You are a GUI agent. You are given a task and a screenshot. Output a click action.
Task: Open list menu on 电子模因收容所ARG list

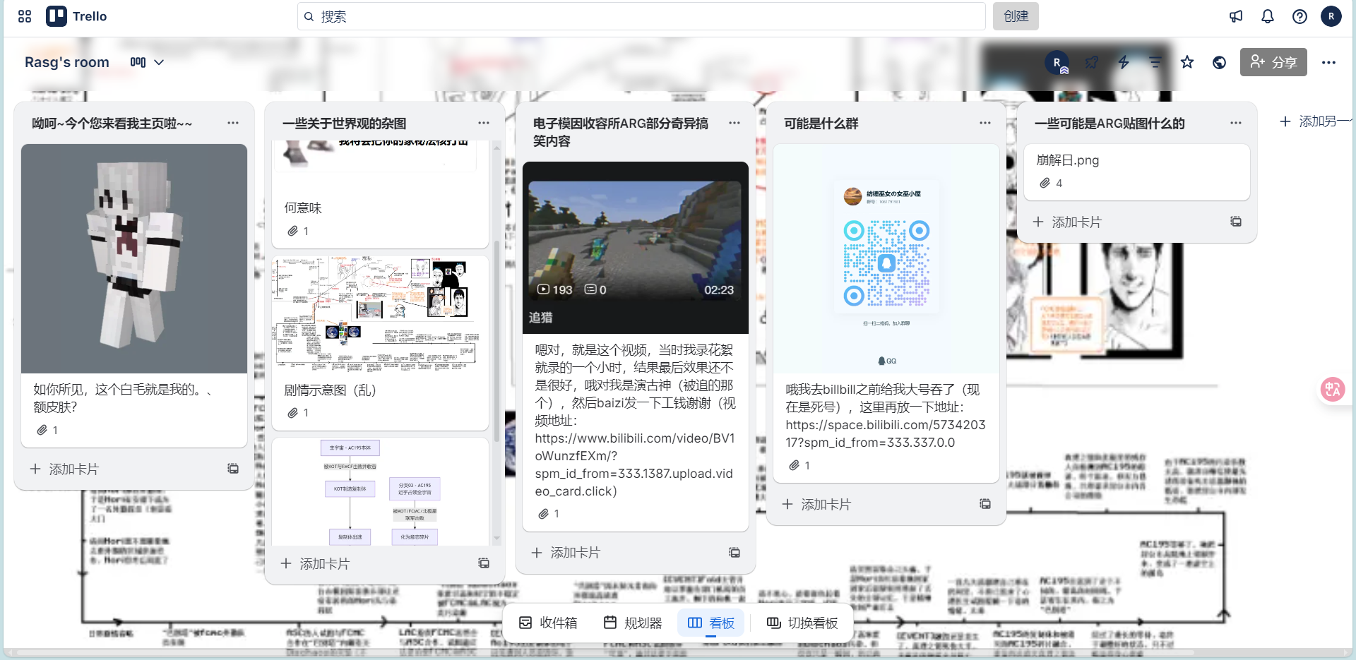pyautogui.click(x=734, y=122)
